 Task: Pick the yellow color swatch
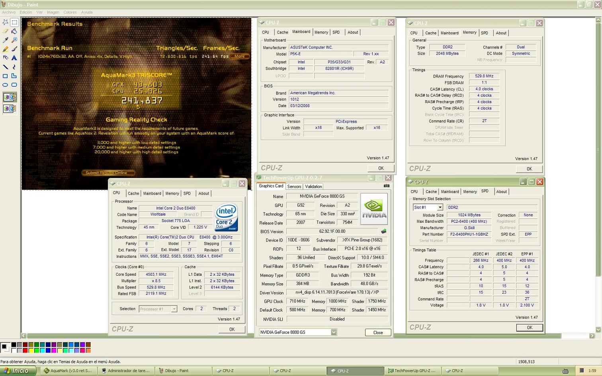click(x=31, y=351)
